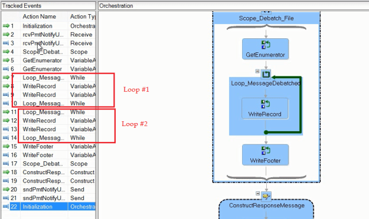Click the WriteFooter expression shape icon
Image resolution: width=369 pixels, height=219 pixels.
point(266,151)
